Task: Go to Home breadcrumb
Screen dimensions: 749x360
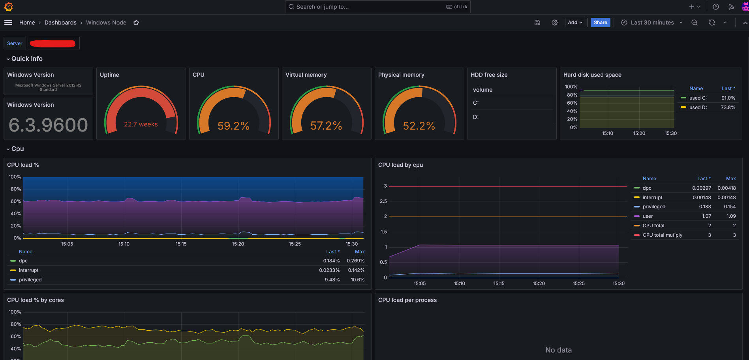Action: (27, 23)
